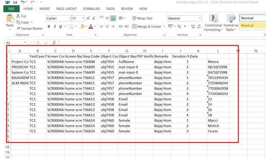Toggle Wrap Text
268x163 pixels.
pyautogui.click(x=142, y=18)
